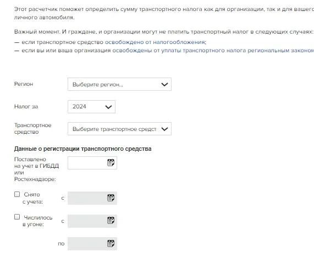Viewport: 314px width, 263px height.
Task: Open calendar icon for Числилось в угоне start date
Action: 111,220
